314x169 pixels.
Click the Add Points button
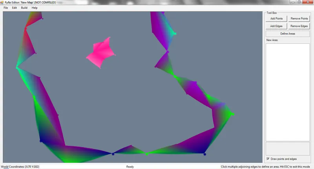[x=276, y=18]
